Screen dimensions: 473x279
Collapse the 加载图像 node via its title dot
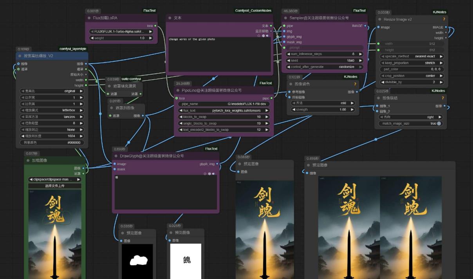28,160
